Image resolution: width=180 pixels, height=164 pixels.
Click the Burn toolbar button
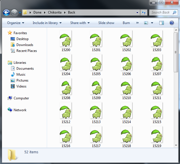126,23
